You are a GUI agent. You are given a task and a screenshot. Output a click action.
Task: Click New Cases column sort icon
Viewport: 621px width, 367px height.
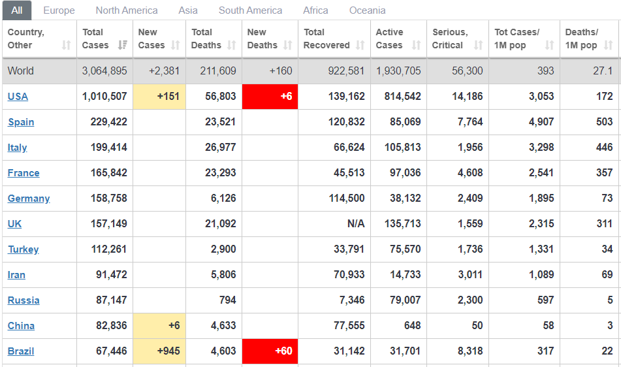coord(175,45)
